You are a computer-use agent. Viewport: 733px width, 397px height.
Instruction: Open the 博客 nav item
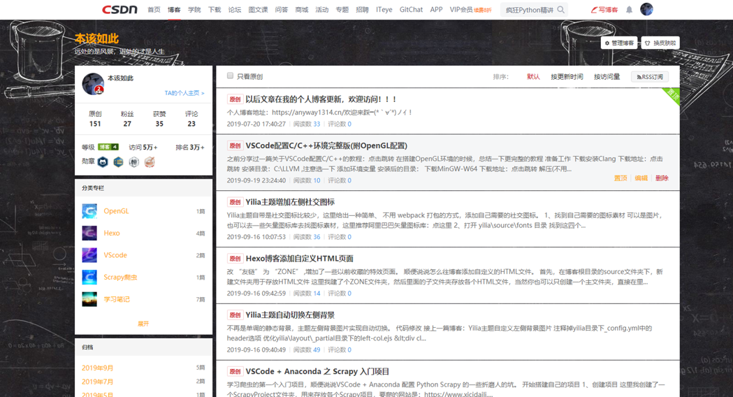coord(174,9)
